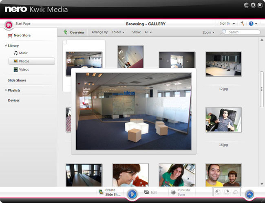Tick the checkbox on the first thumbnail
Image resolution: width=265 pixels, height=203 pixels.
pyautogui.click(x=65, y=42)
